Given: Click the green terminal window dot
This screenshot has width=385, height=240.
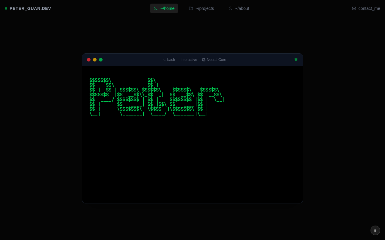Looking at the screenshot, I should tap(101, 60).
